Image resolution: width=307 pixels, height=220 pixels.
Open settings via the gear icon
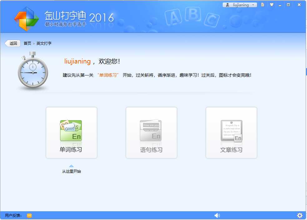(300, 216)
